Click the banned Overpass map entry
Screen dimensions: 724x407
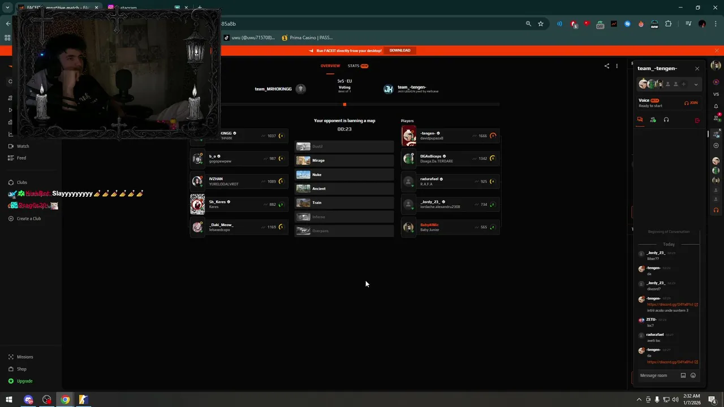344,231
